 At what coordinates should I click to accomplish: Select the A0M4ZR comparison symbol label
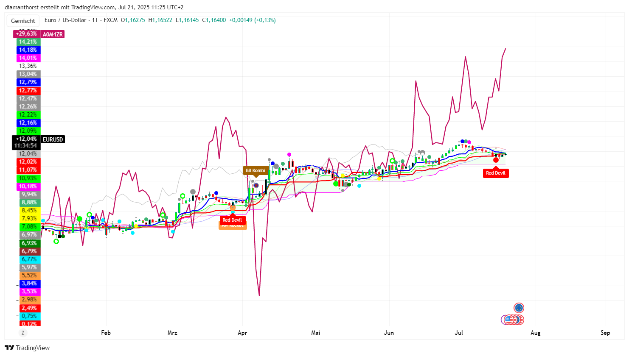click(53, 34)
